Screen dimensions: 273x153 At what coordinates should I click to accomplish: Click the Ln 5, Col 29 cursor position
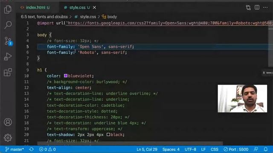click(x=147, y=149)
